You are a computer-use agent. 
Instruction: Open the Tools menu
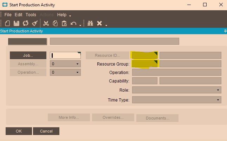pos(31,15)
